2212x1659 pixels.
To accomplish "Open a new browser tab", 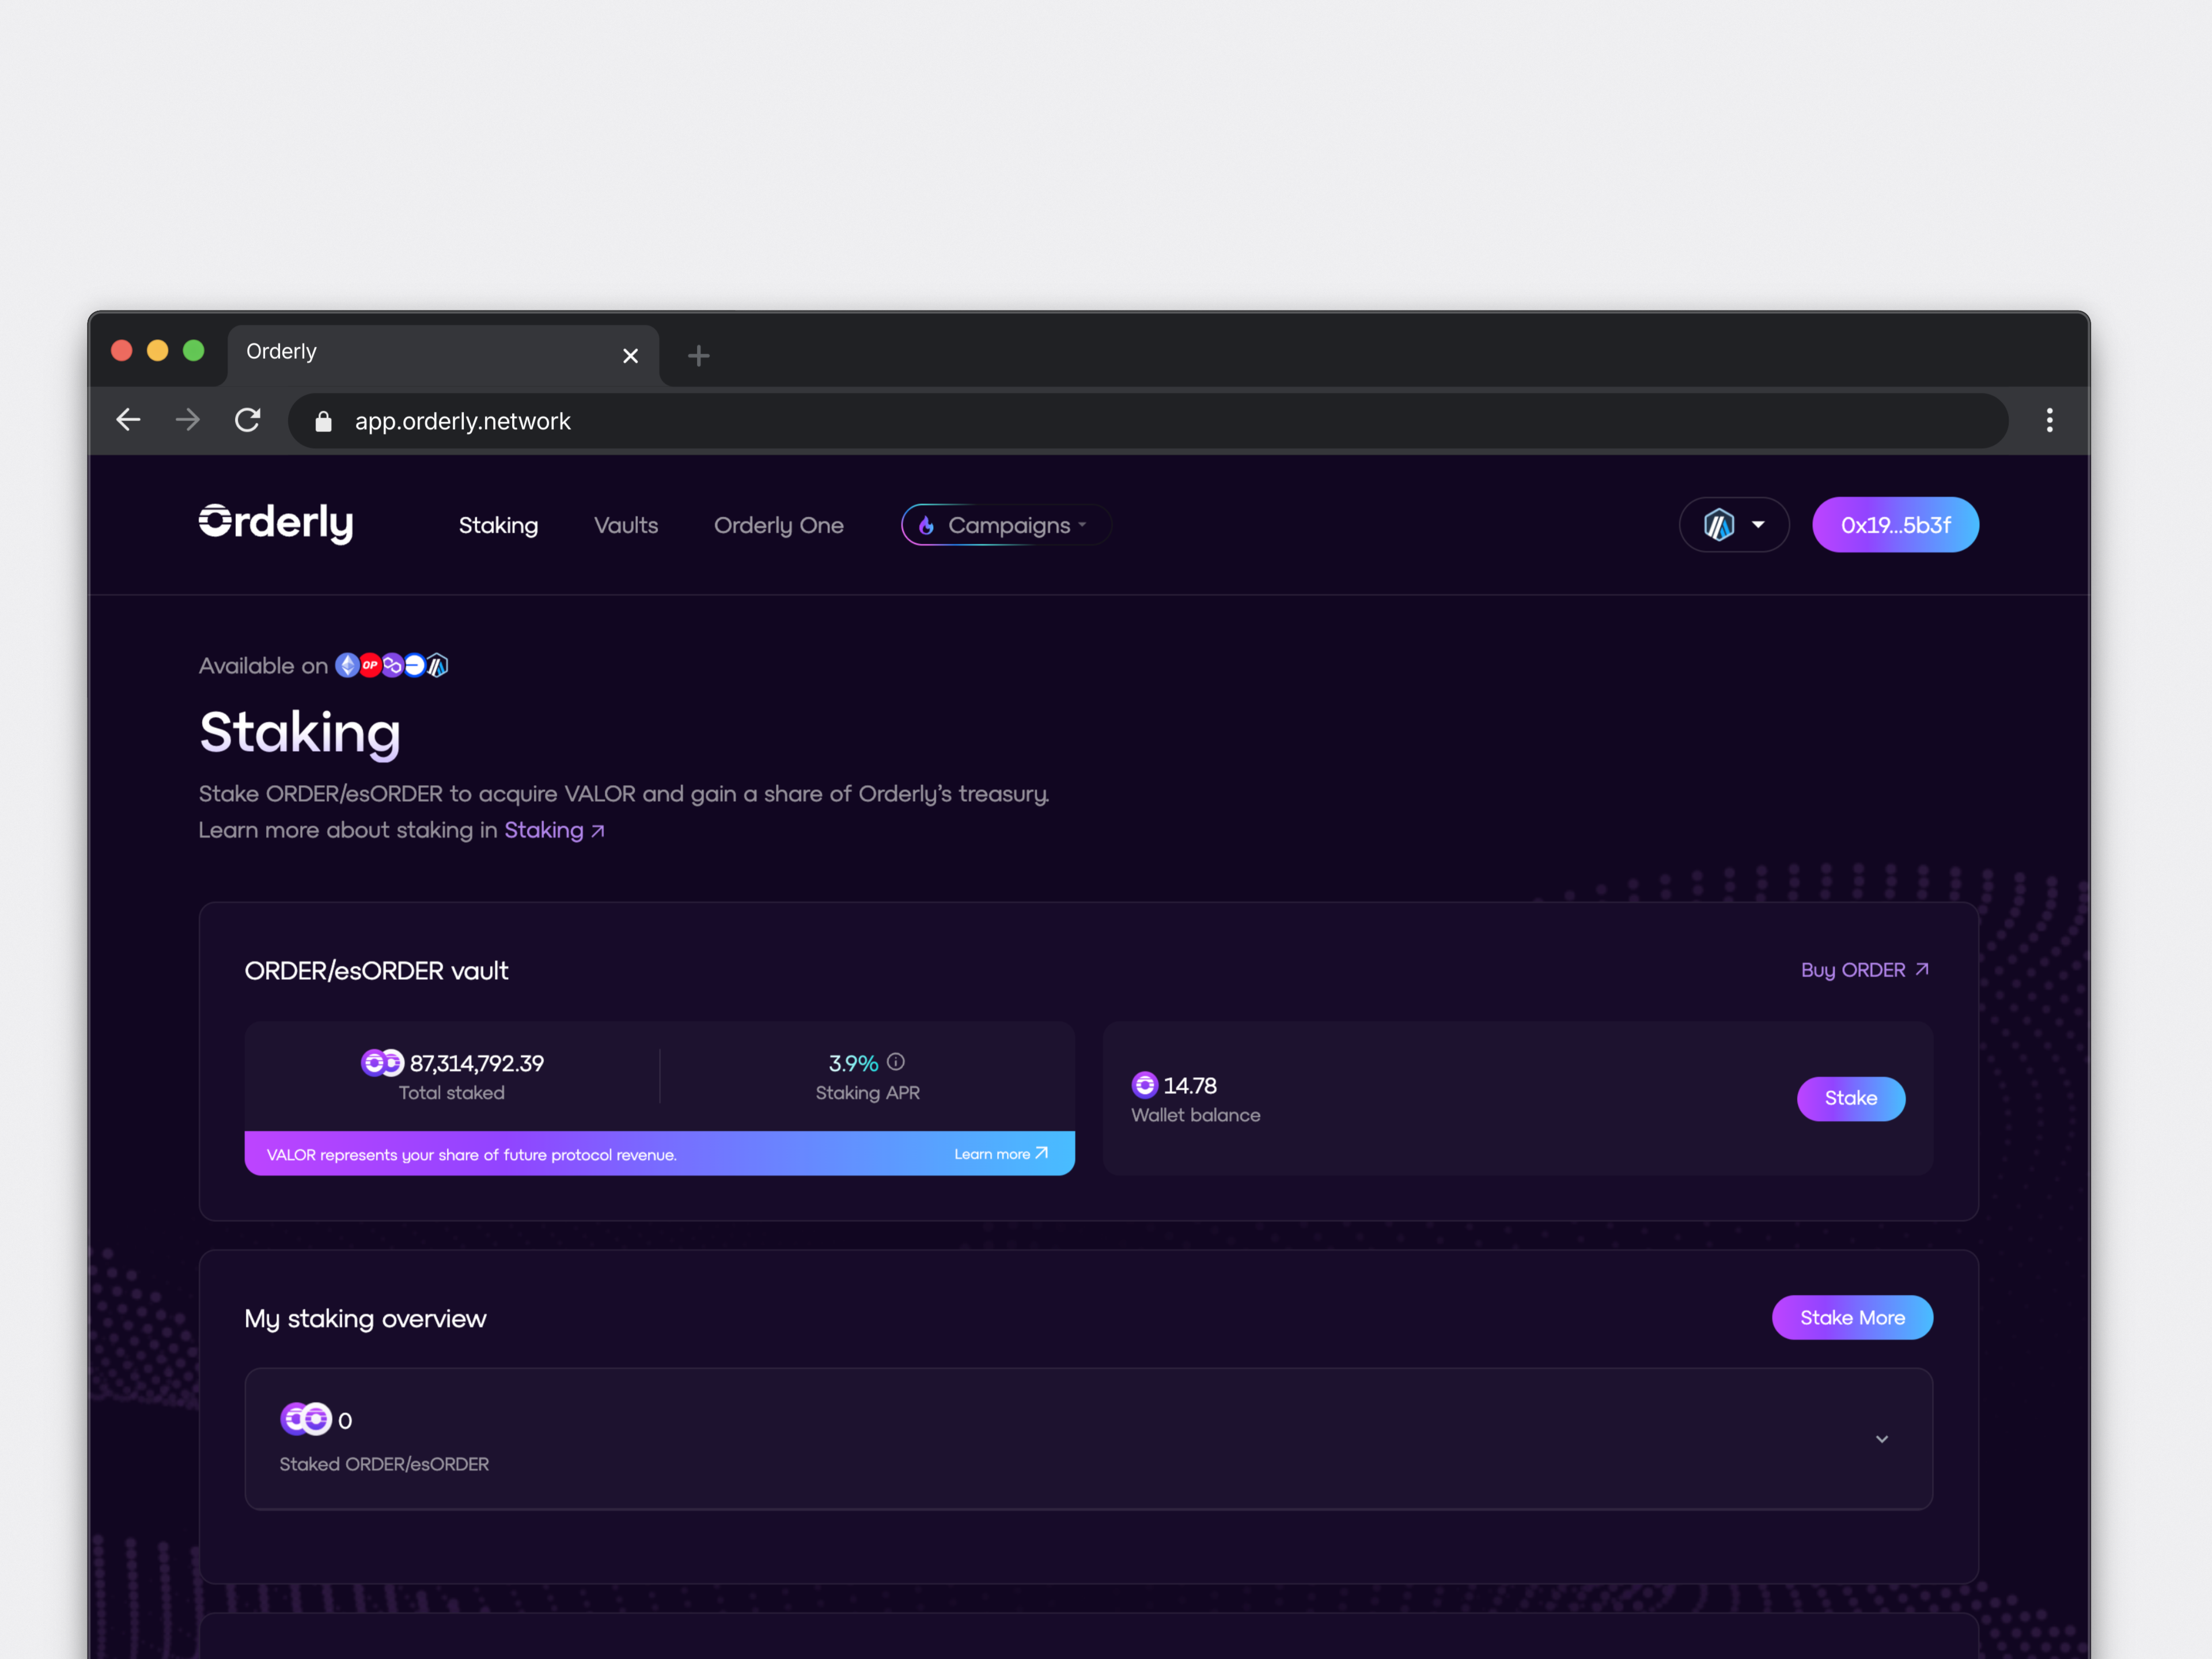I will (698, 355).
